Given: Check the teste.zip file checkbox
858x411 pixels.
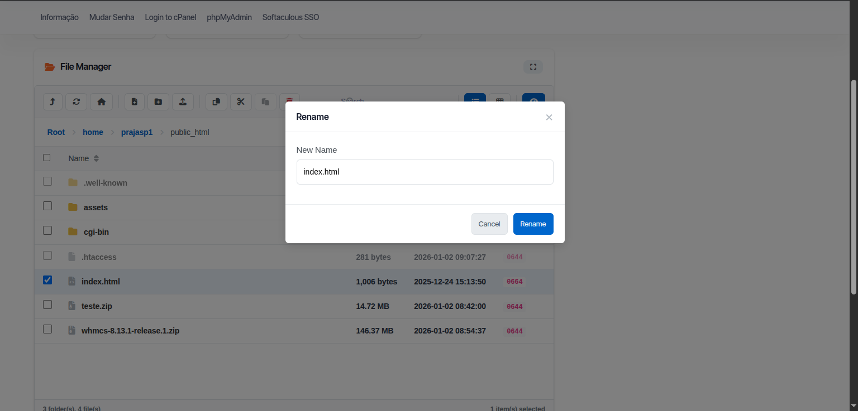Looking at the screenshot, I should 47,304.
